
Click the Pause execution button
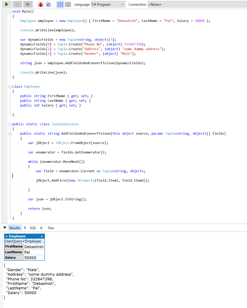coord(17,4)
